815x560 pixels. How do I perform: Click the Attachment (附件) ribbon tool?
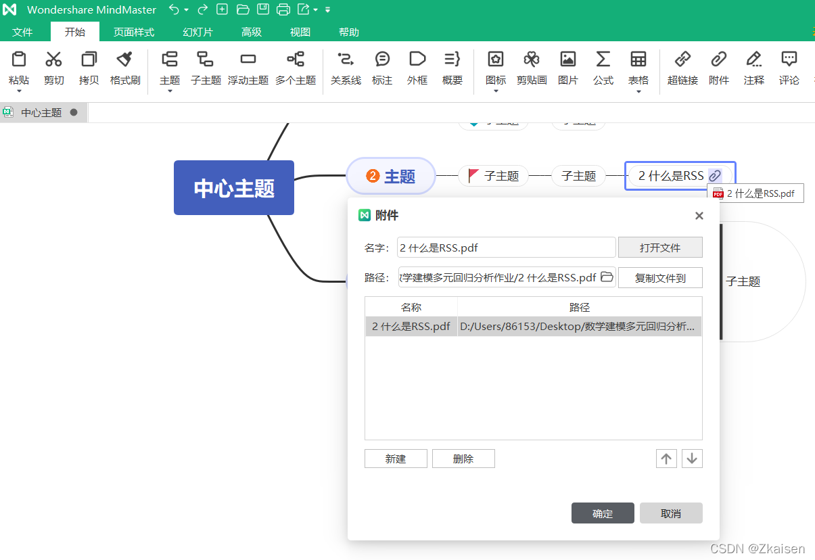point(719,68)
